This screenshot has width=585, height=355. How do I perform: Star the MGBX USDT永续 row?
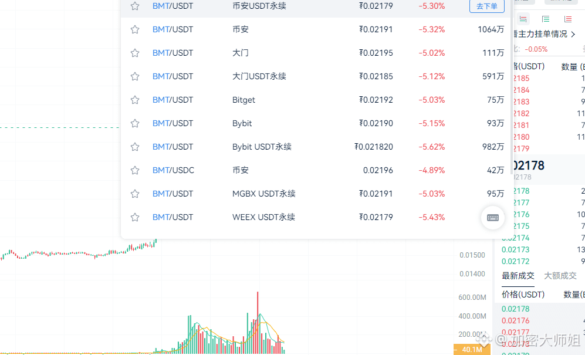coord(135,194)
